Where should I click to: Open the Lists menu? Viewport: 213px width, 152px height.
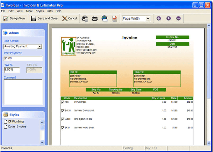(50, 11)
